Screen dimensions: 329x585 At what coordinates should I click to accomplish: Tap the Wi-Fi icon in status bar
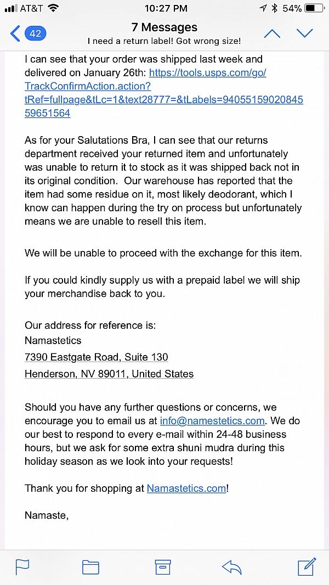53,8
